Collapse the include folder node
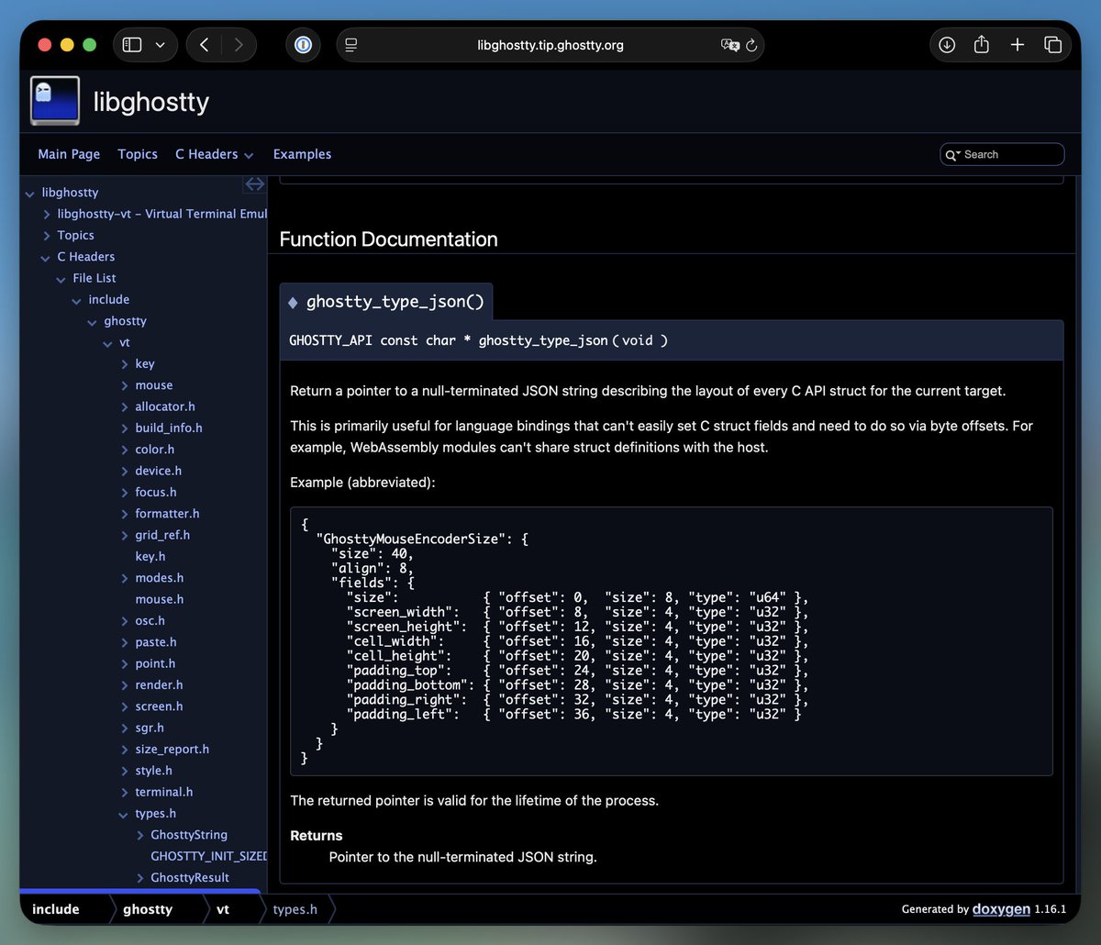This screenshot has height=945, width=1101. point(77,300)
